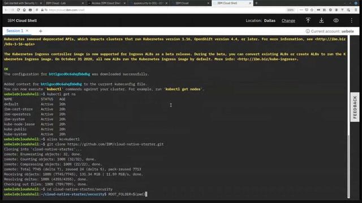Open the FEEDBACK side panel

click(x=355, y=107)
